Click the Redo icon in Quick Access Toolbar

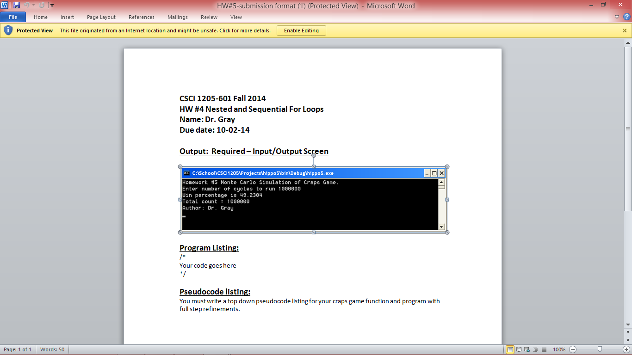click(x=42, y=5)
